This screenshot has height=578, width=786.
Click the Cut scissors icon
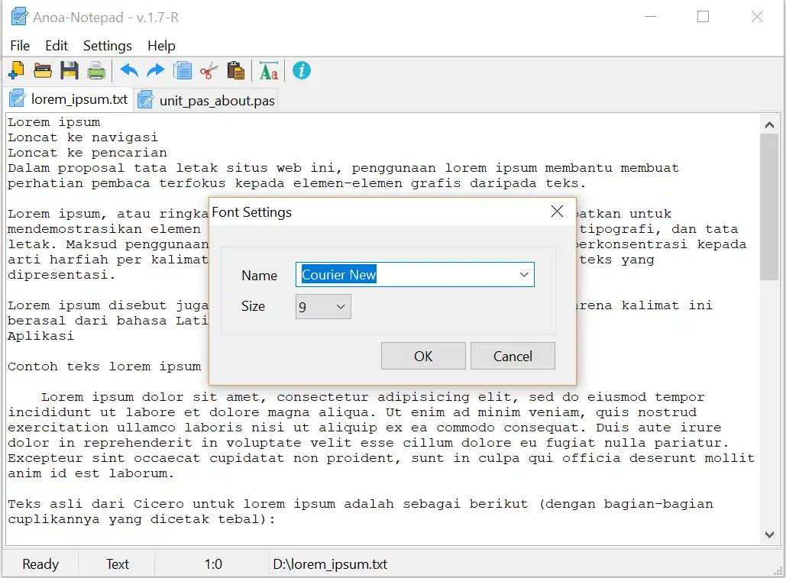[x=209, y=71]
